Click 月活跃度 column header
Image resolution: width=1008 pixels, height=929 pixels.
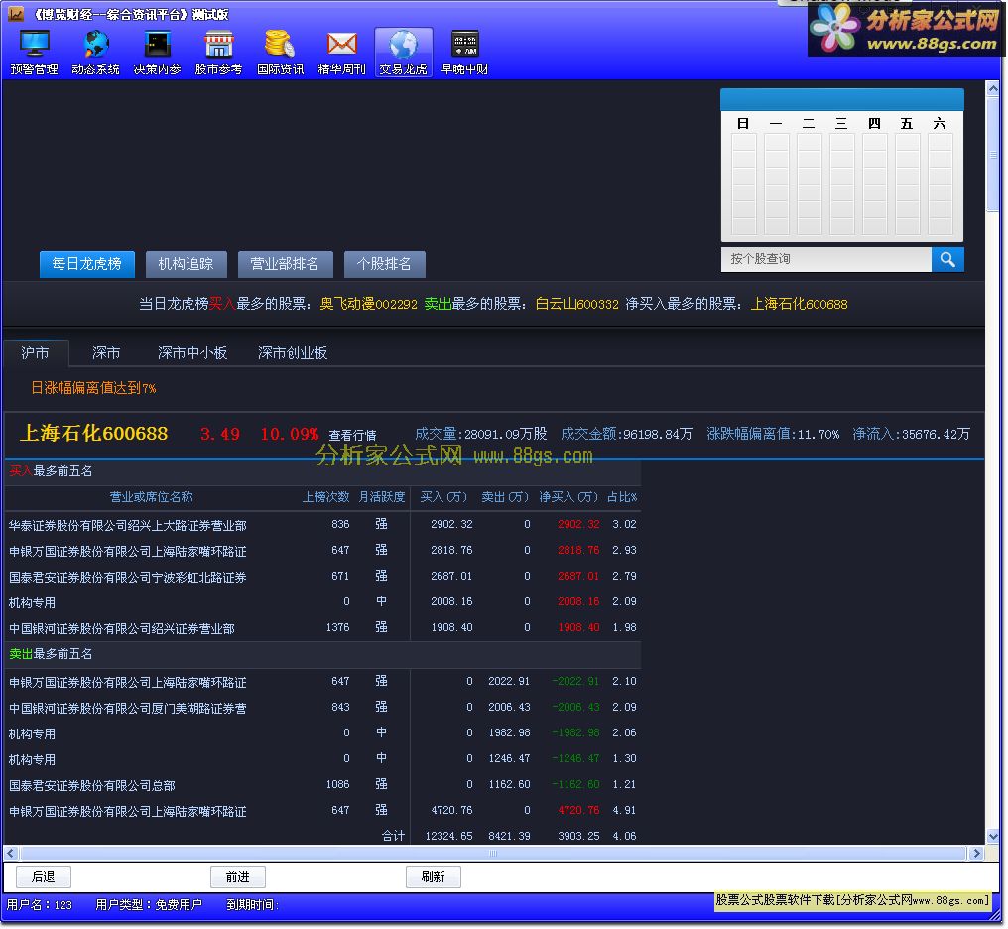pos(382,497)
